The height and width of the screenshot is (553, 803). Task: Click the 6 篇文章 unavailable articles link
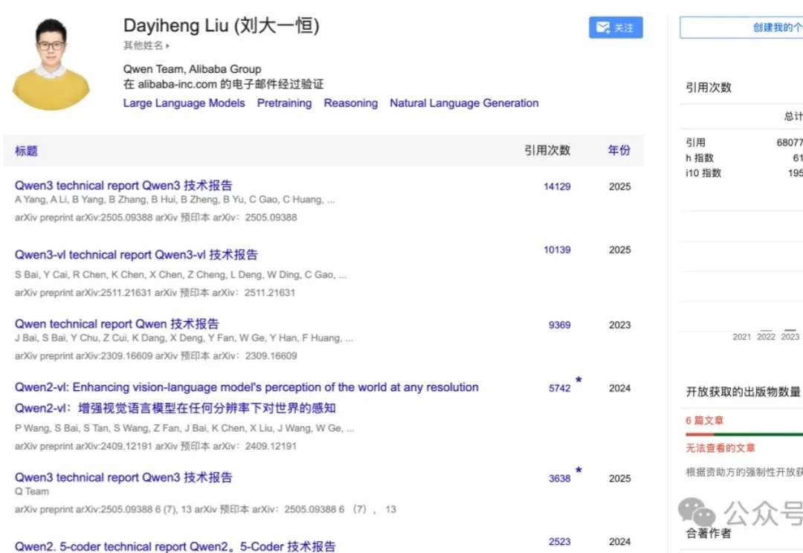point(705,421)
